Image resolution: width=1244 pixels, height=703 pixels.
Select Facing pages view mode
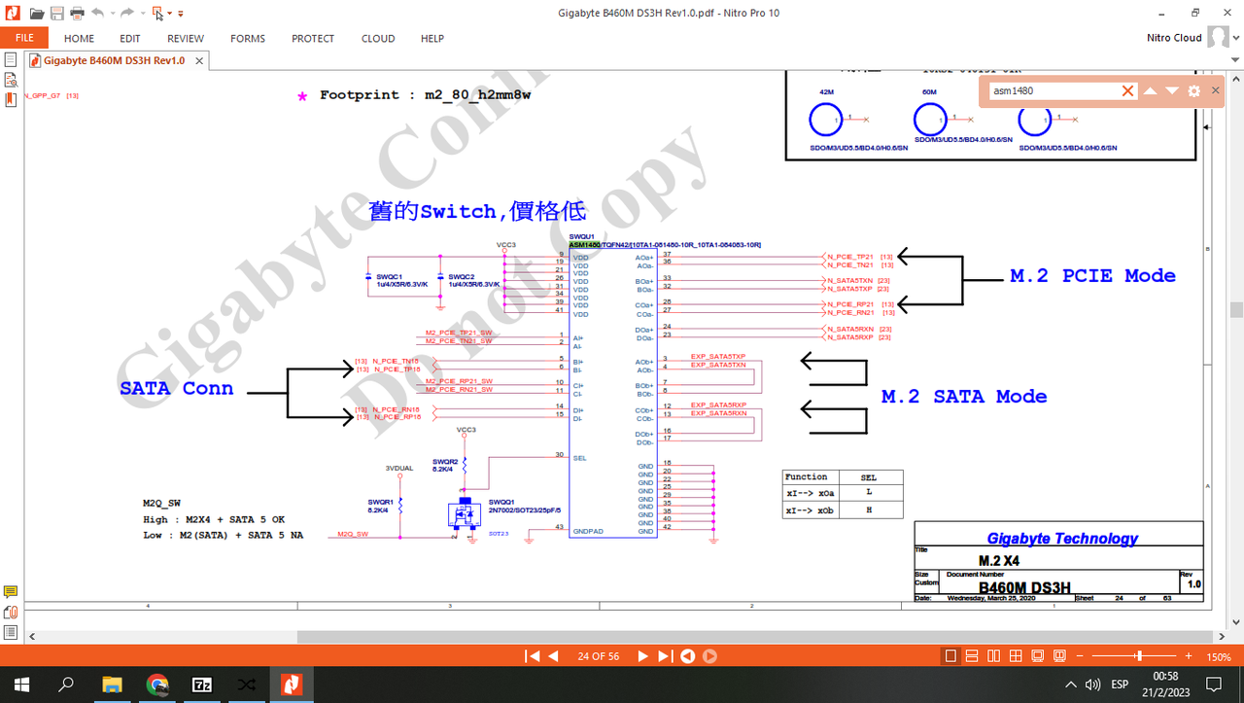994,656
